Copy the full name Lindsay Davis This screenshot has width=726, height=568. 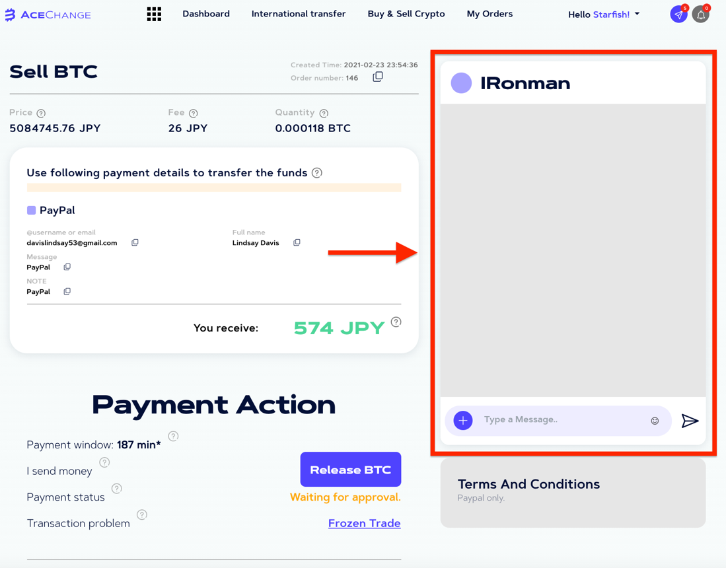point(297,242)
